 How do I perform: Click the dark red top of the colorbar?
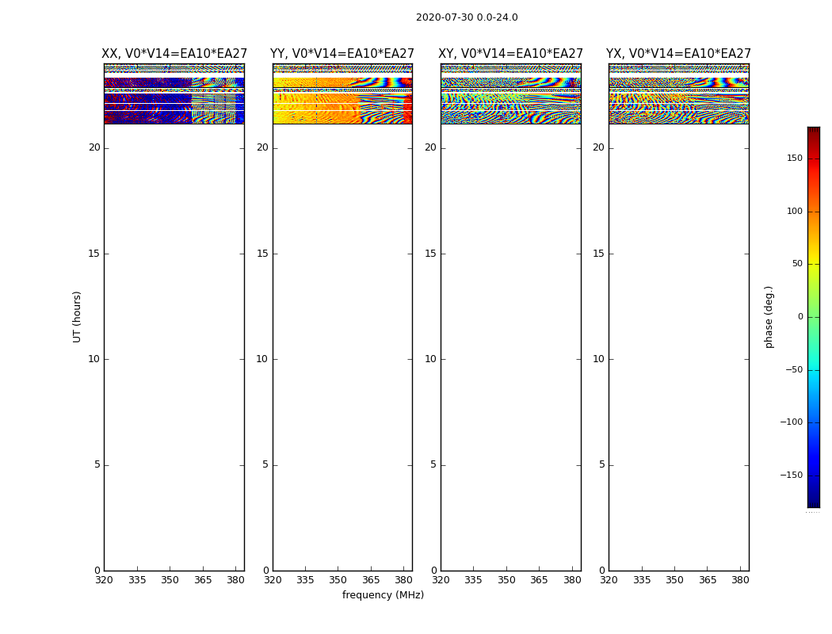813,132
